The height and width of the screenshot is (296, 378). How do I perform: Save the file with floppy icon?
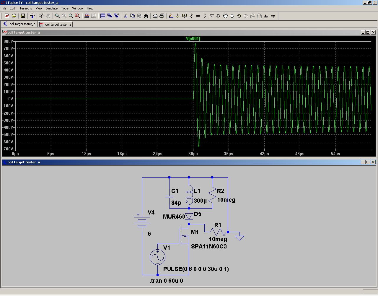(x=23, y=16)
